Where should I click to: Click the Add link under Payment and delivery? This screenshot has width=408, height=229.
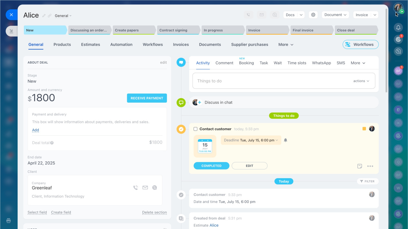35,130
